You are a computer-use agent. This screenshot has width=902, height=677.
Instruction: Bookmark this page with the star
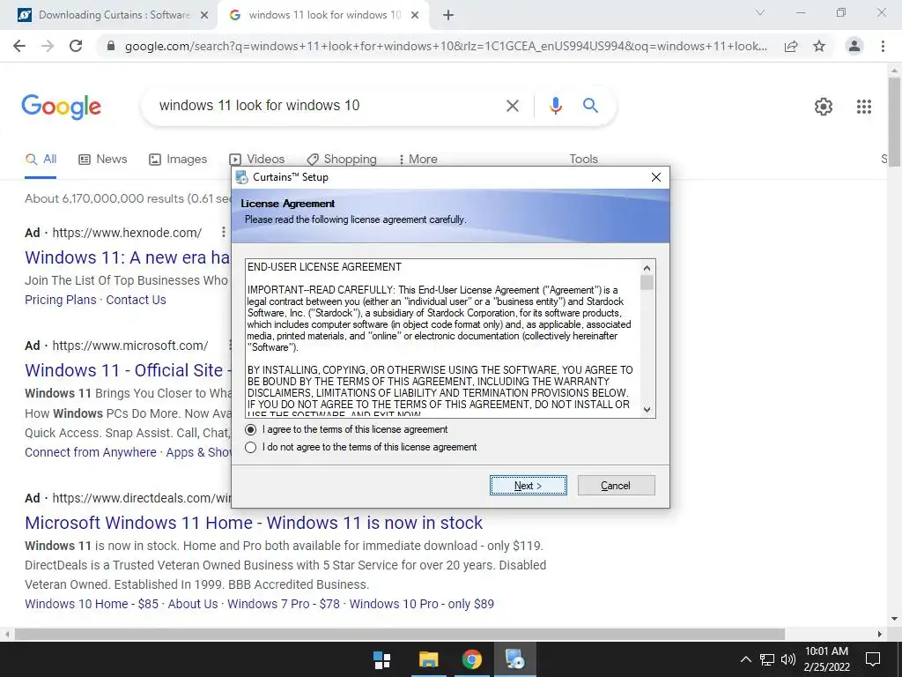[x=819, y=46]
